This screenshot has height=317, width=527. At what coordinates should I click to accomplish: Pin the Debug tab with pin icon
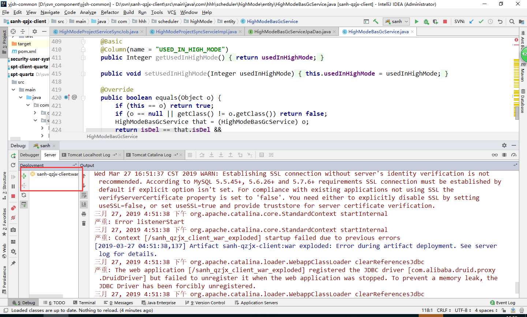pos(13,263)
